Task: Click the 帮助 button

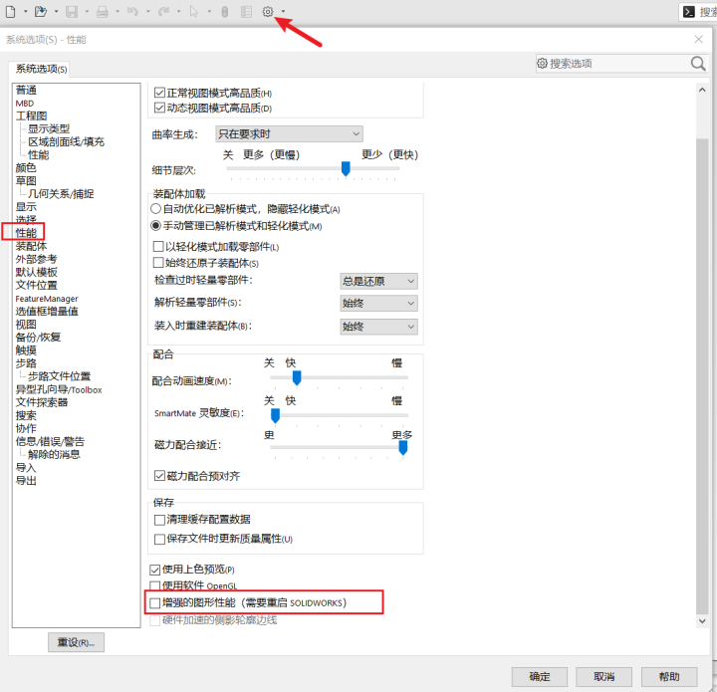Action: coord(669,676)
